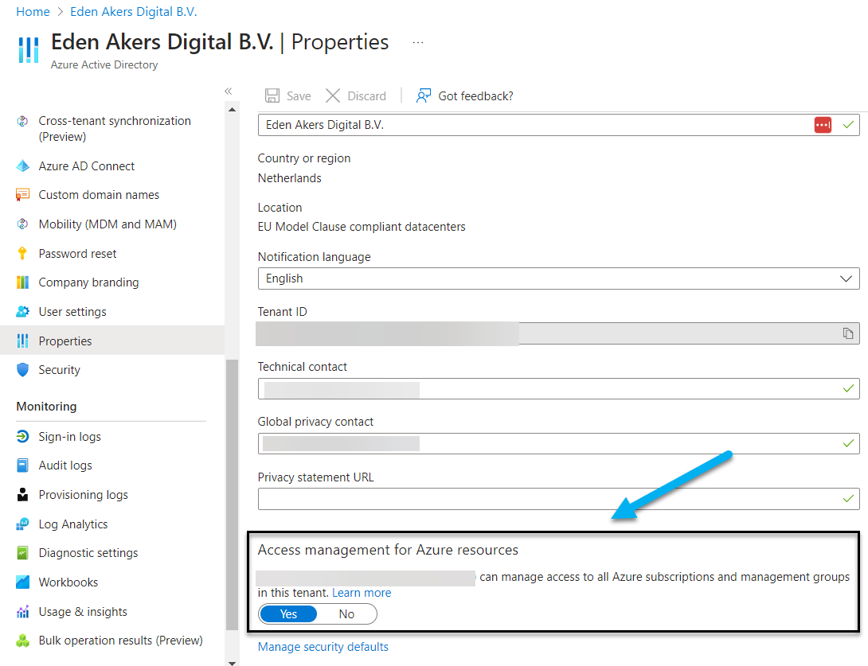Open Azure AD Connect page
Viewport: 868px width, 666px height.
pyautogui.click(x=86, y=166)
